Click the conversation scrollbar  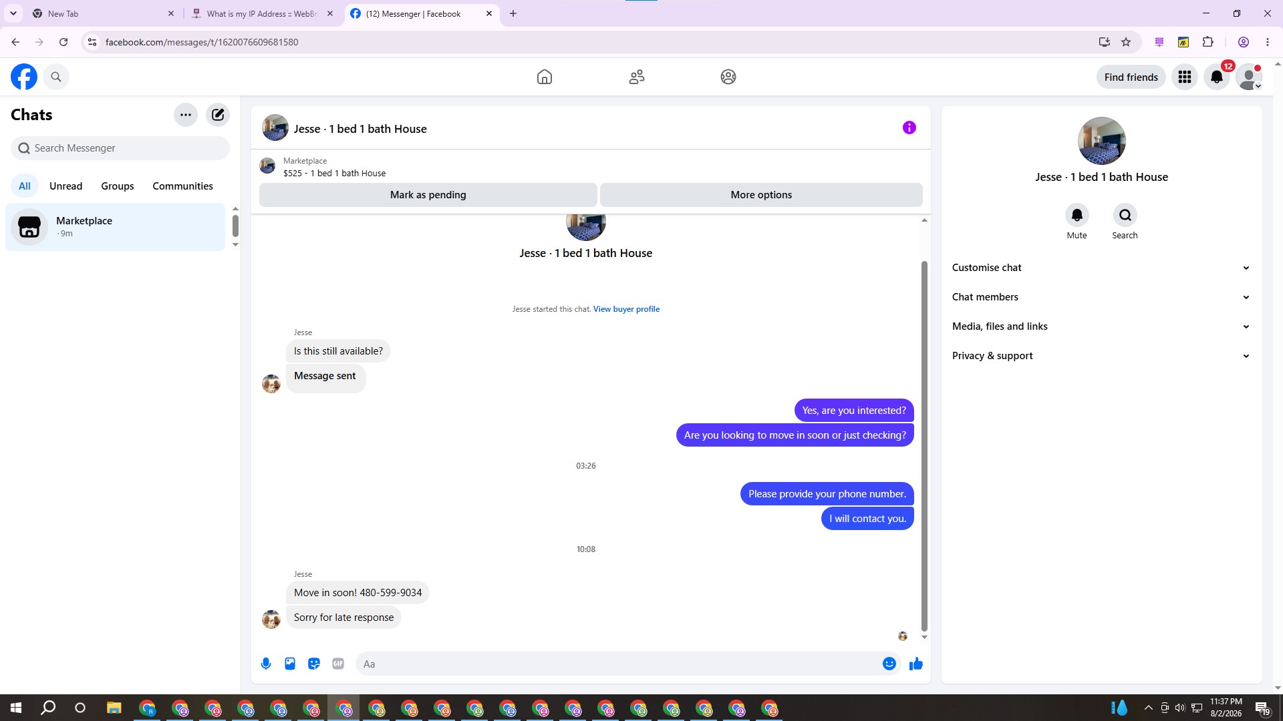point(925,446)
